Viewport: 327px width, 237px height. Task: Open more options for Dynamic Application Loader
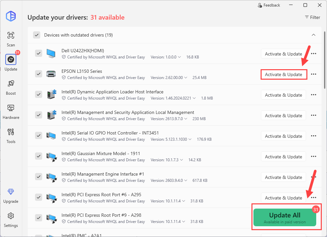click(x=314, y=95)
